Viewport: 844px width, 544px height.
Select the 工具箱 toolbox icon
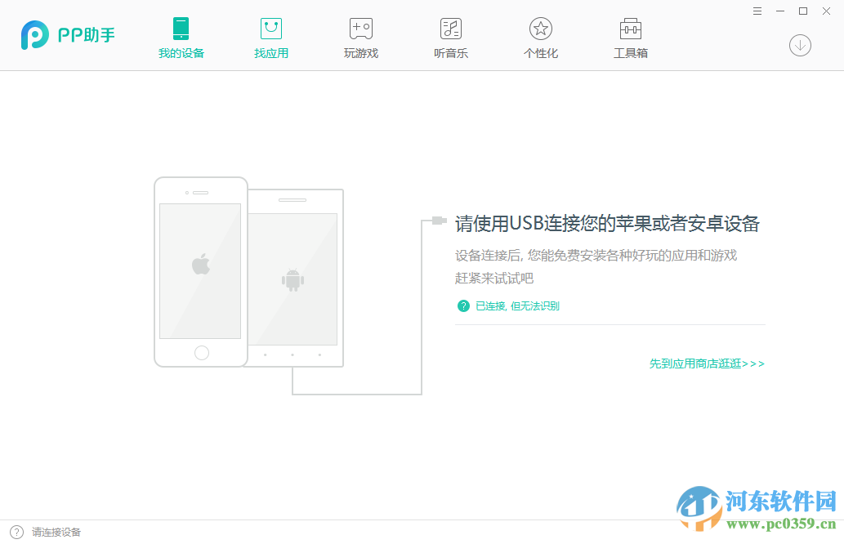click(630, 37)
